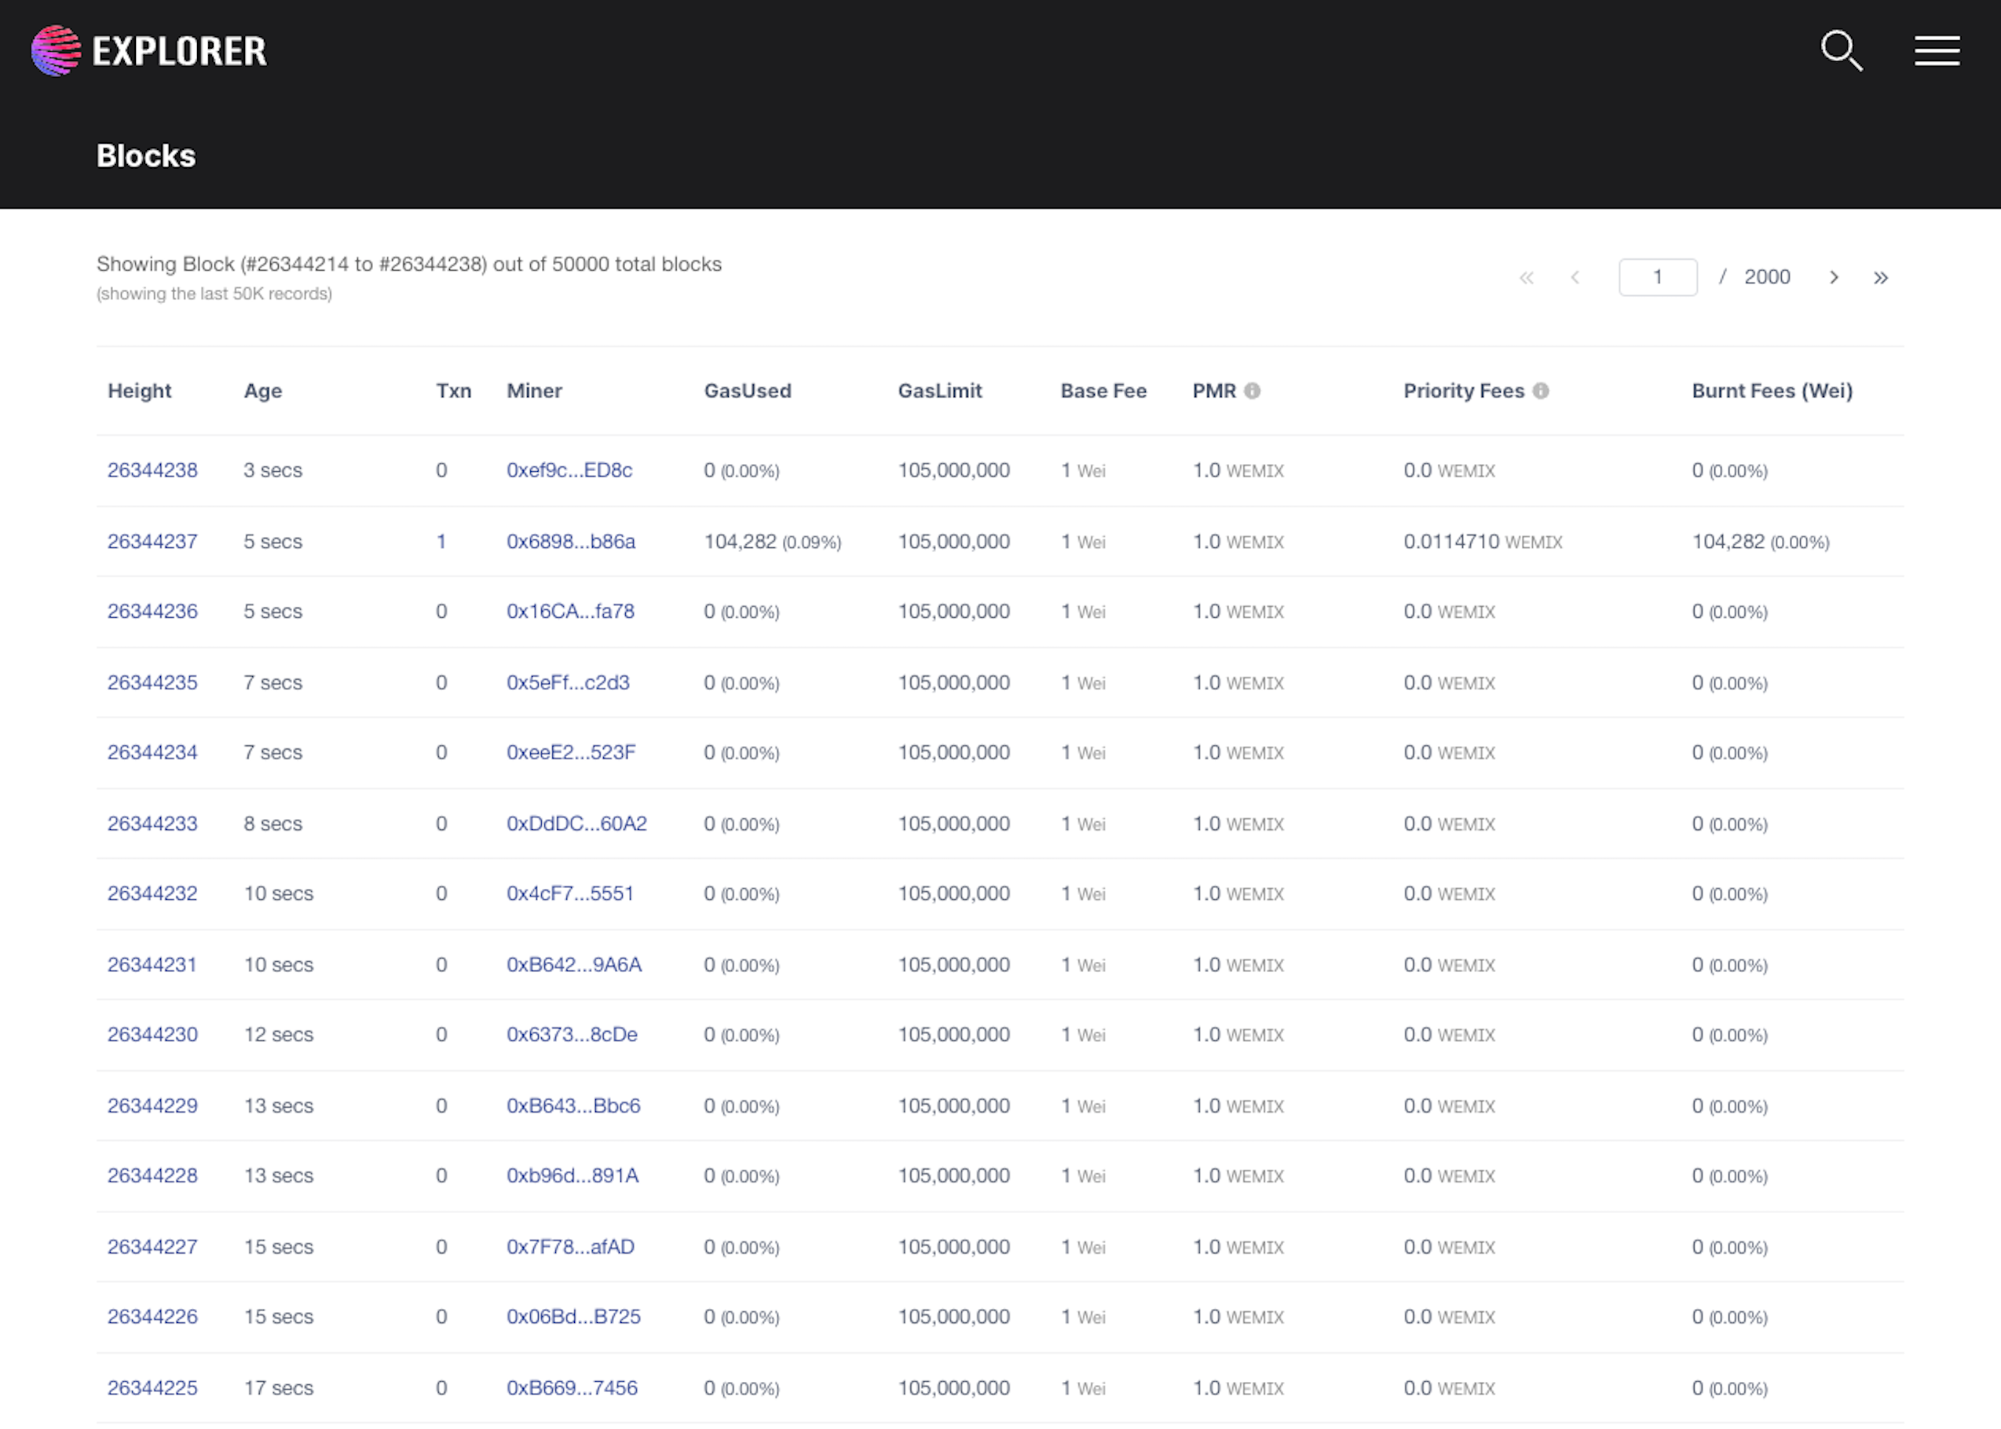Open miner 0xDdDC...60A2 address
Screen dimensions: 2001x1429
[576, 824]
